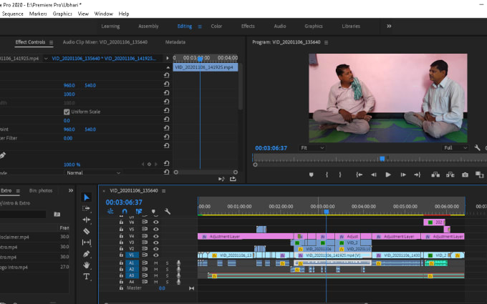This screenshot has width=487, height=304.
Task: Select the Ripple Edit tool
Action: click(87, 220)
